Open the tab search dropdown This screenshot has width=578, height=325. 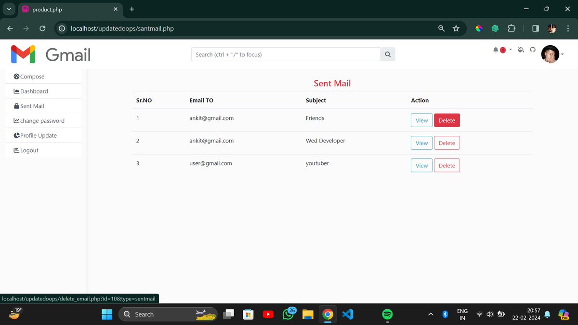click(x=9, y=9)
